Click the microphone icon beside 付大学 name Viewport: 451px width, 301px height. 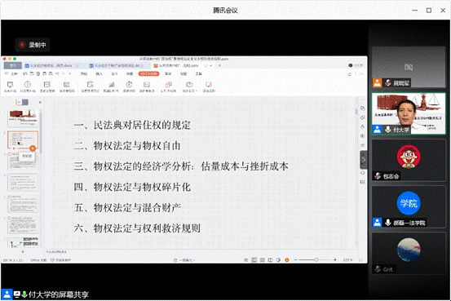coord(388,130)
